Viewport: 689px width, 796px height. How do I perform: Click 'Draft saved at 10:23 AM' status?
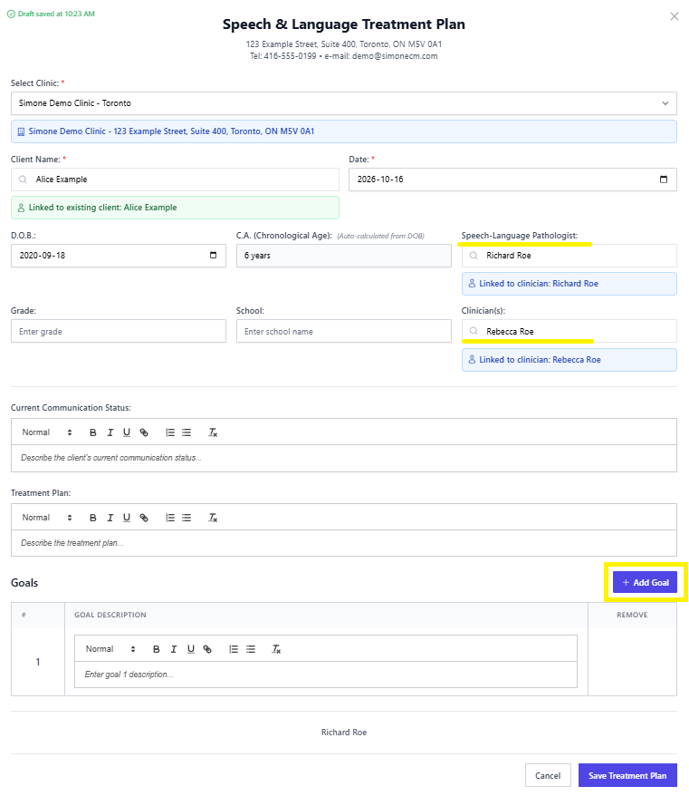tap(51, 14)
